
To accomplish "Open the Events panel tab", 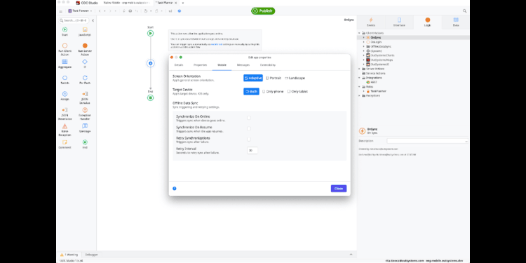I will pyautogui.click(x=371, y=22).
